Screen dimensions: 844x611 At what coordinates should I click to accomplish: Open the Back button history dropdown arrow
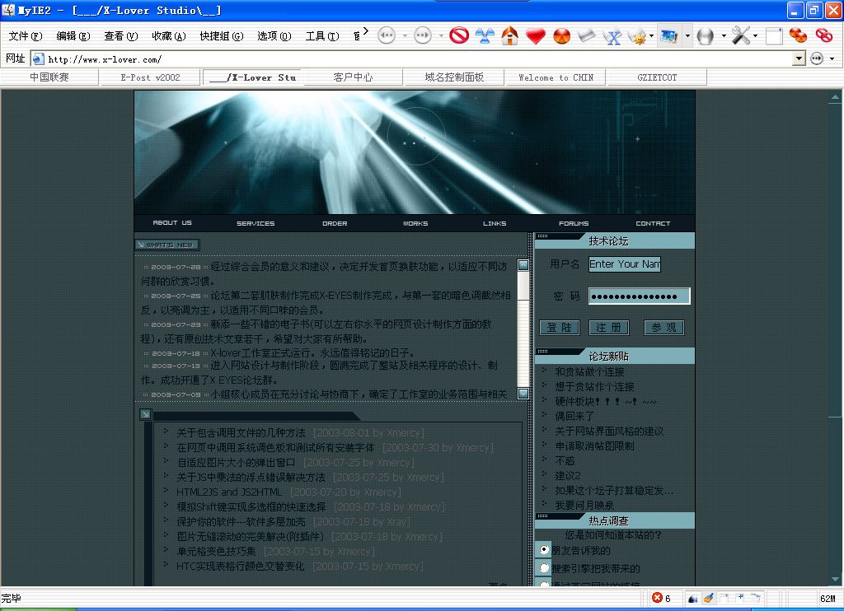(405, 36)
